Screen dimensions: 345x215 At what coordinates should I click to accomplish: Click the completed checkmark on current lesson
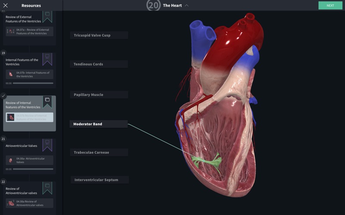tap(3, 95)
